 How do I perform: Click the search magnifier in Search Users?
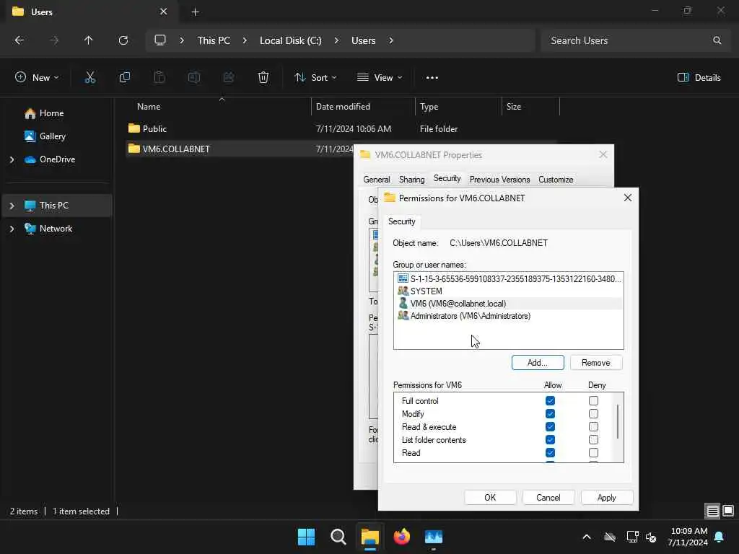coord(717,40)
